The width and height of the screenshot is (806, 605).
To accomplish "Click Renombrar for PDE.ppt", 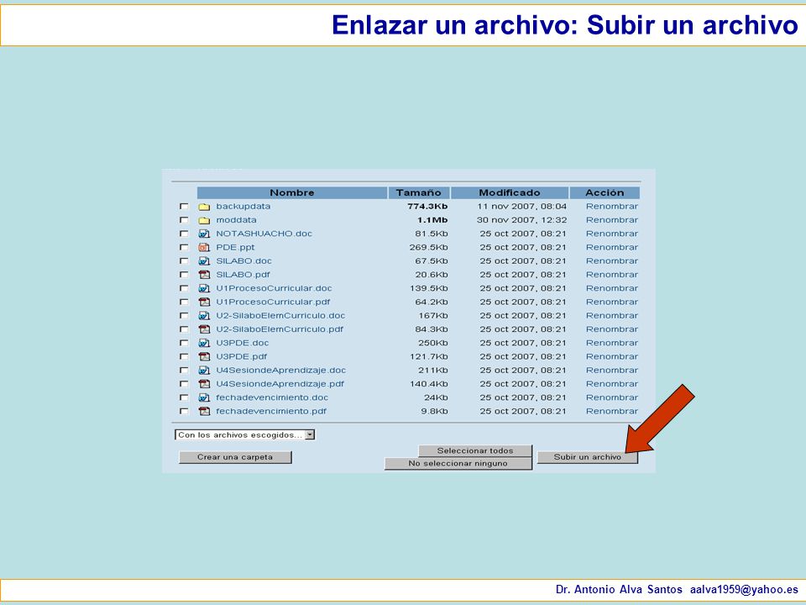I will (612, 247).
